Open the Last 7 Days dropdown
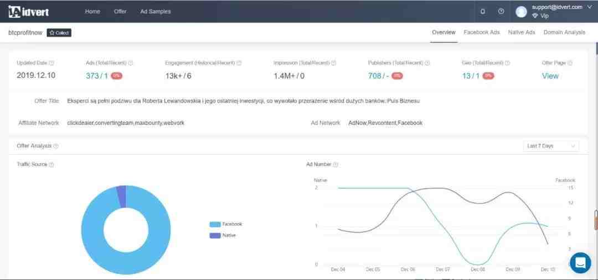Viewport: 598px width, 280px height. [x=551, y=146]
